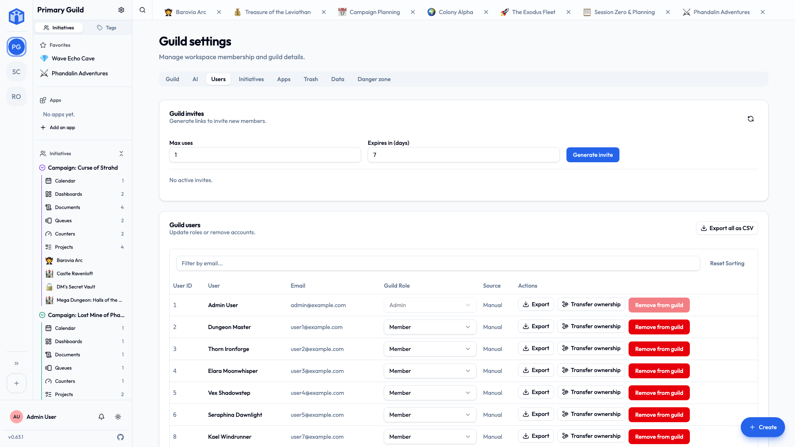Click Expires in days field
795x447 pixels.
coord(463,155)
